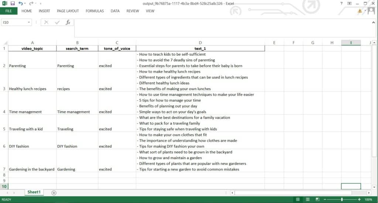The image size is (378, 203).
Task: Click the Undo arrow icon
Action: (x=21, y=3)
